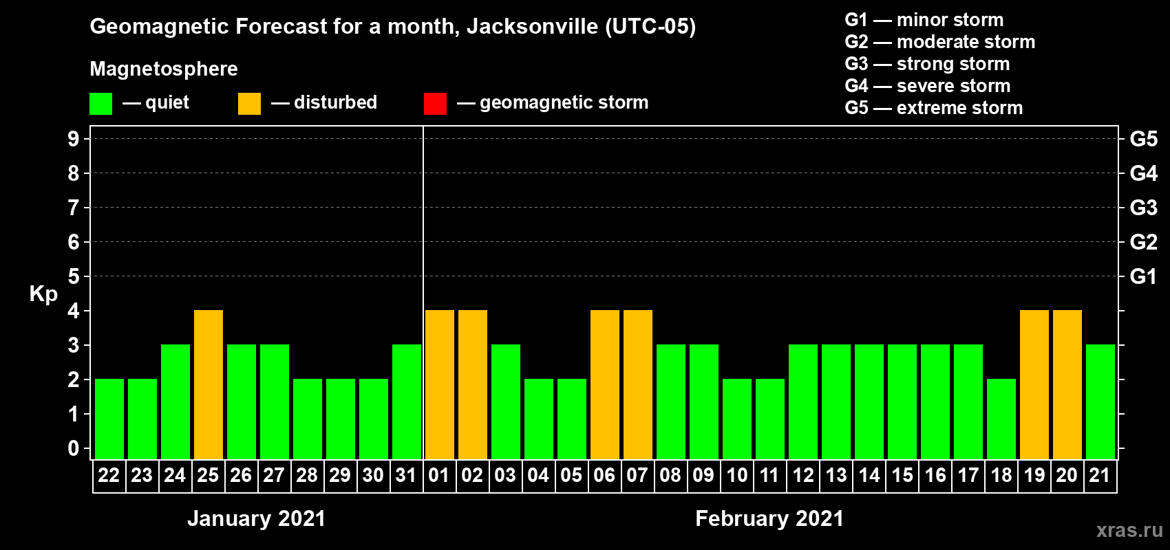Click the date label 21 on the axis
1170x550 pixels.
pos(1100,476)
